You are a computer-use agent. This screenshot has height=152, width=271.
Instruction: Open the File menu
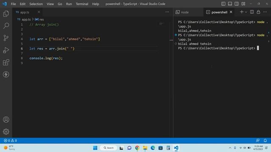click(x=13, y=4)
